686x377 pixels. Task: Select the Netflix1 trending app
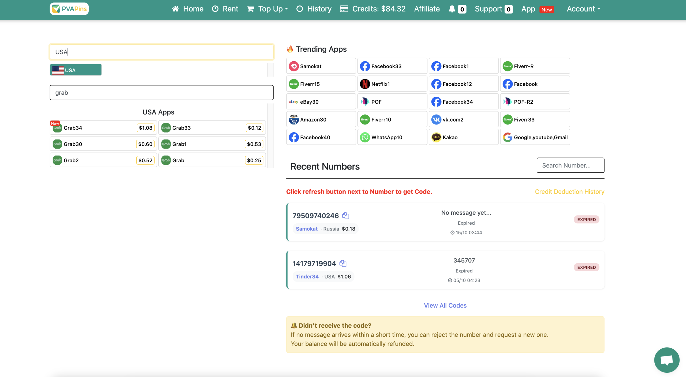point(392,84)
